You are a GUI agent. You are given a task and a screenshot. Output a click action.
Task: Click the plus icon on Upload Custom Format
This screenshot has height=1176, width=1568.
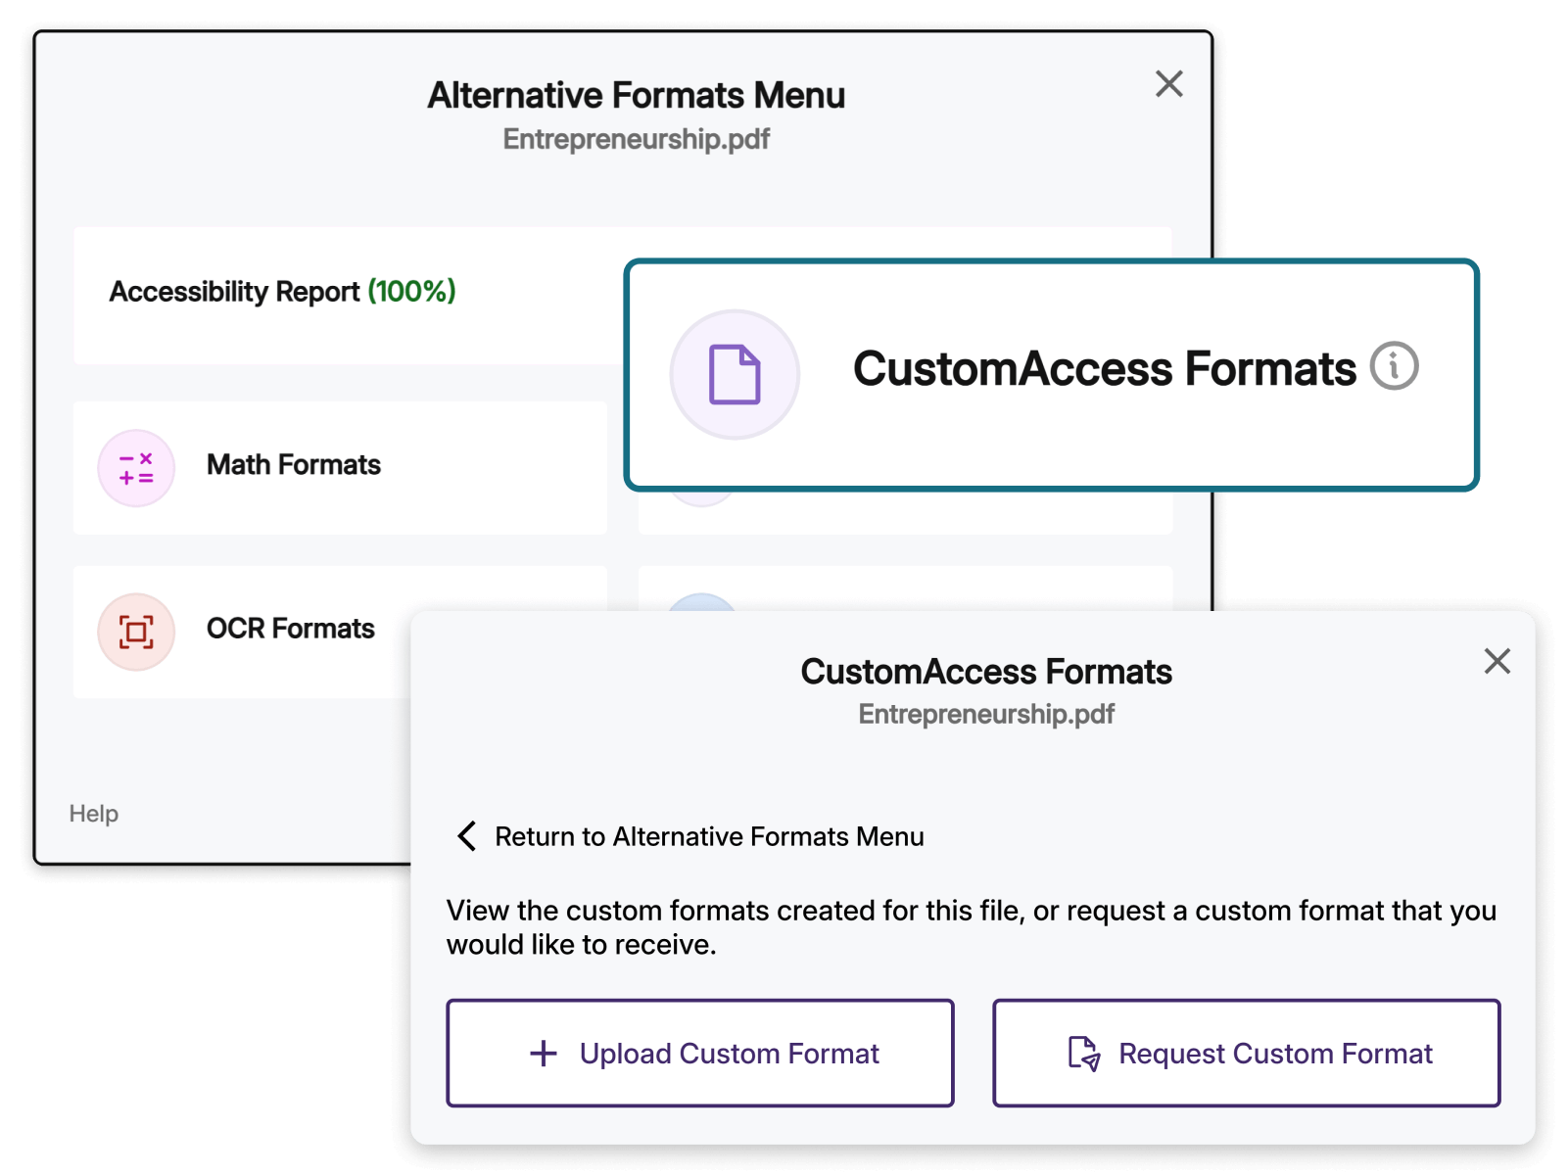coord(544,1054)
